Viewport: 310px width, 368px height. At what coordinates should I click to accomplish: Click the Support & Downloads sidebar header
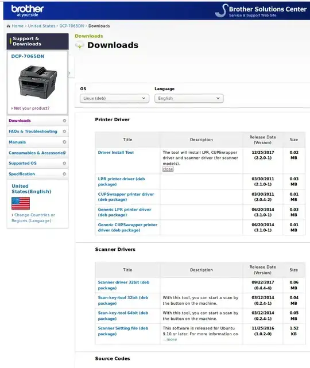coord(38,41)
